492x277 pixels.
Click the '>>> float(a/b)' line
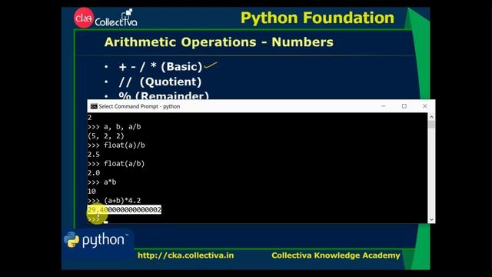tap(116, 164)
